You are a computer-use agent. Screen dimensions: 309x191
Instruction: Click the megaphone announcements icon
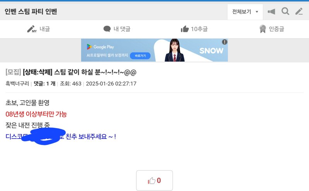272,12
